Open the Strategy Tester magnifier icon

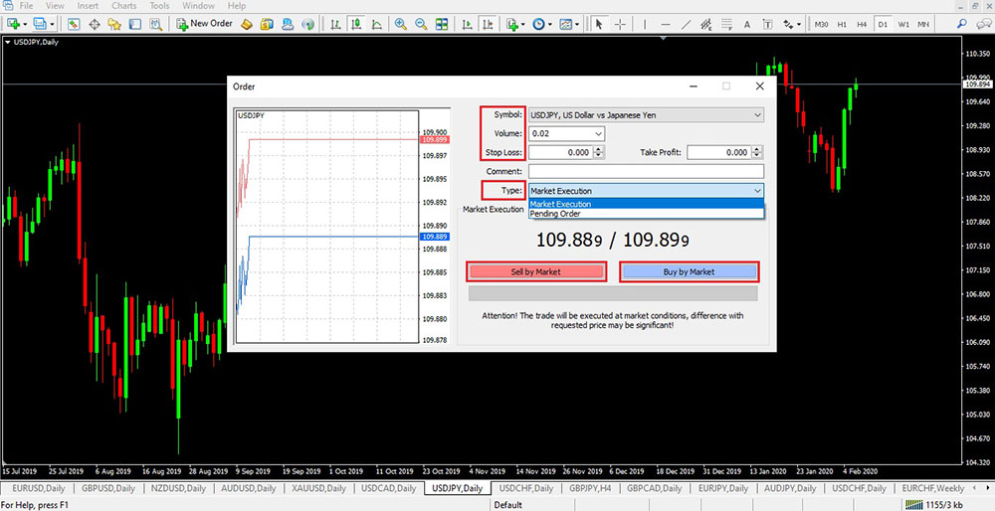[155, 24]
